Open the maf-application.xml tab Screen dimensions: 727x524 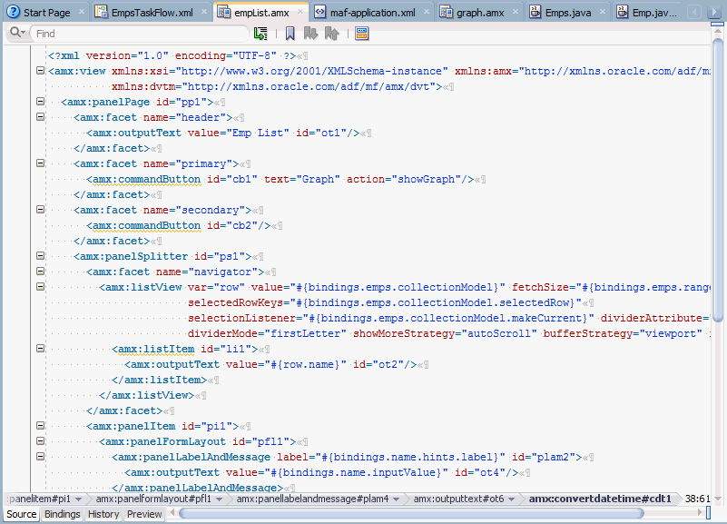[372, 13]
